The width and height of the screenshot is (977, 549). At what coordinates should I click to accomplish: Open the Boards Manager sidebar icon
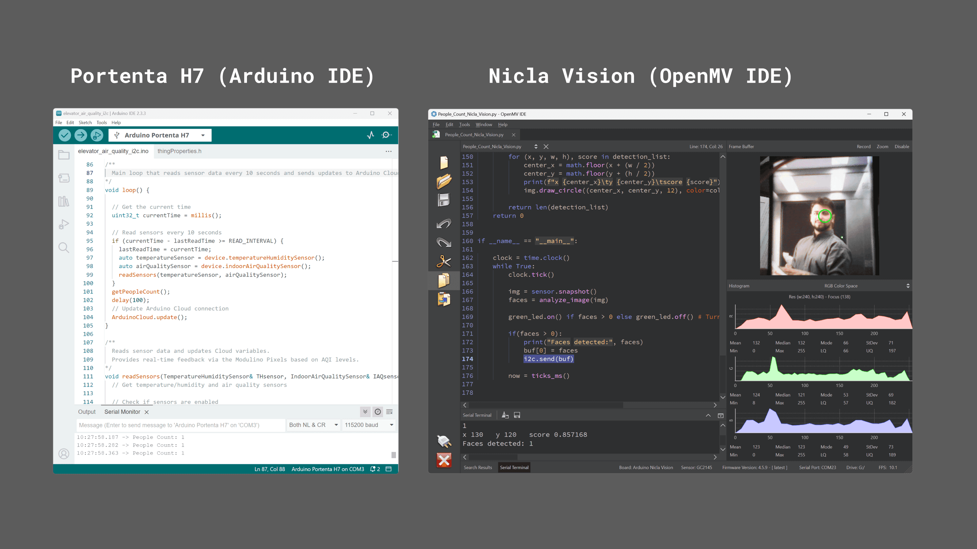64,178
